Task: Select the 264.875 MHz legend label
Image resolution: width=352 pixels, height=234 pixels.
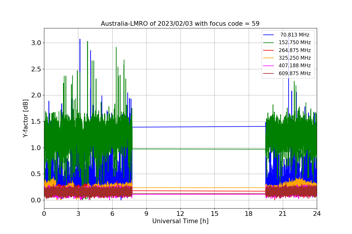Action: (295, 50)
